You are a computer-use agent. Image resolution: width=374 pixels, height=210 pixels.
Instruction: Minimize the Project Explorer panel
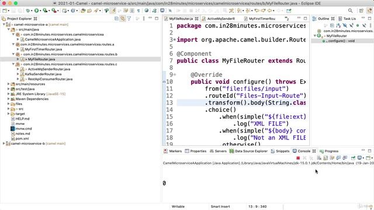150,18
